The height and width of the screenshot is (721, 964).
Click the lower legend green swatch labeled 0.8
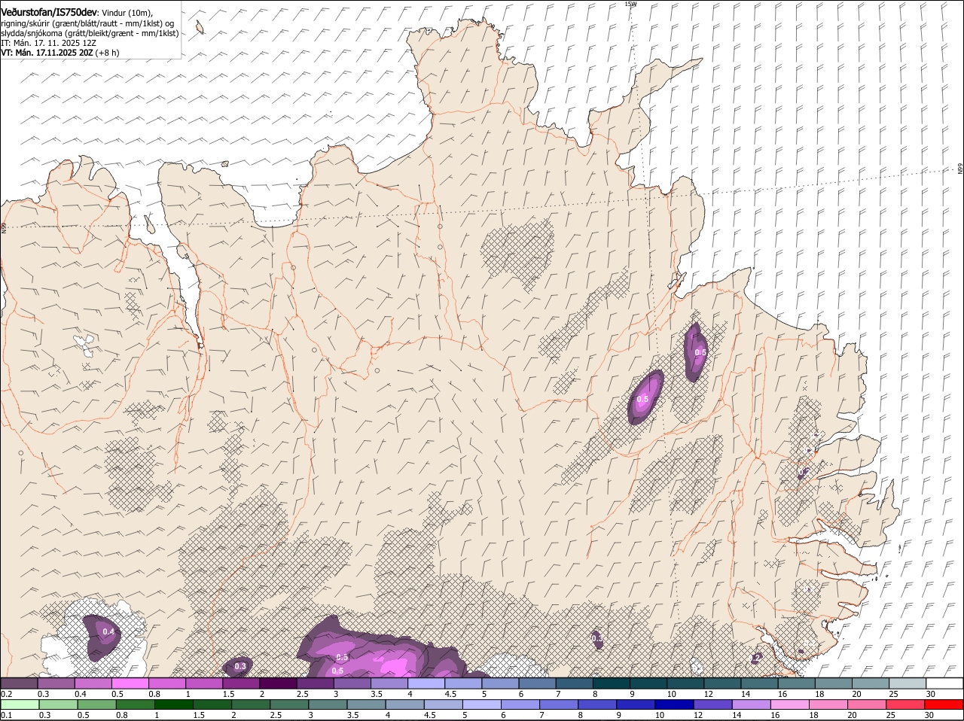(x=135, y=704)
